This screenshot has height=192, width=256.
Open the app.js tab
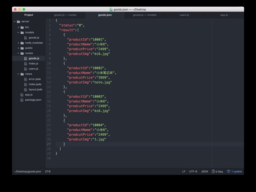tap(224, 15)
